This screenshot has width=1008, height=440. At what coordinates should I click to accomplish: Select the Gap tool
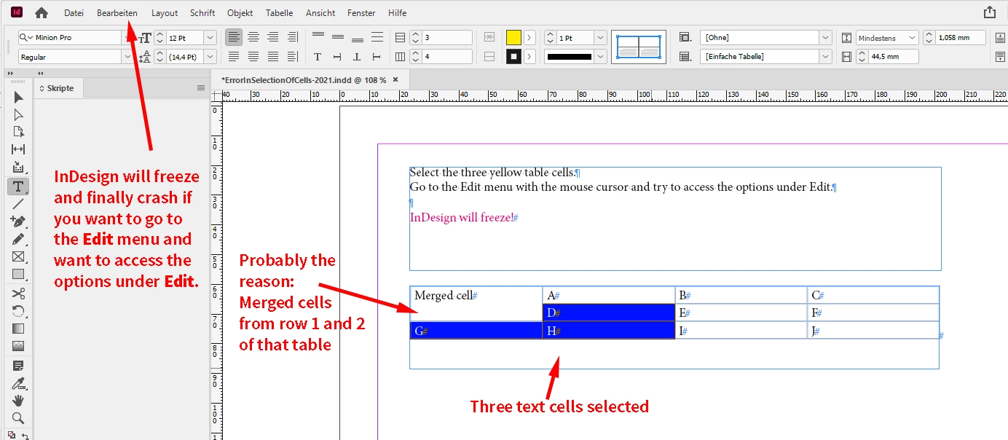point(18,149)
